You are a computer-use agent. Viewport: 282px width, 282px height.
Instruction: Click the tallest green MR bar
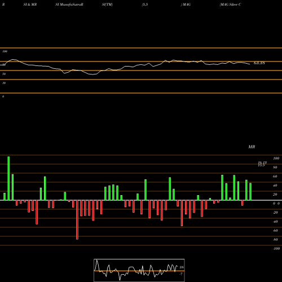[x=8, y=178]
